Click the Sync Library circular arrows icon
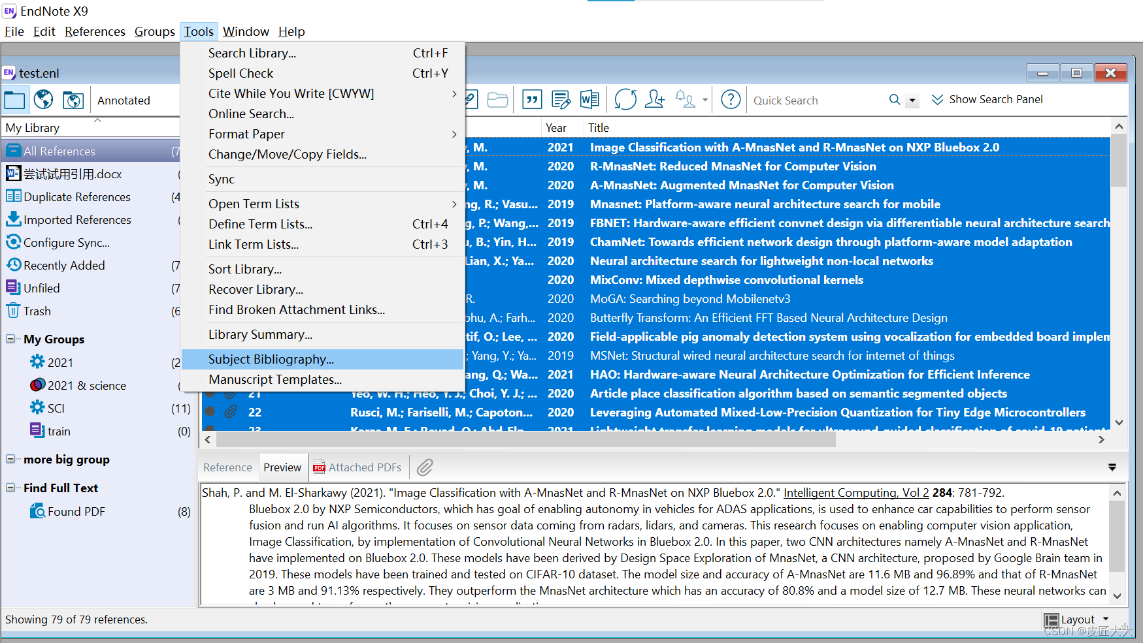1143x643 pixels. 625,100
